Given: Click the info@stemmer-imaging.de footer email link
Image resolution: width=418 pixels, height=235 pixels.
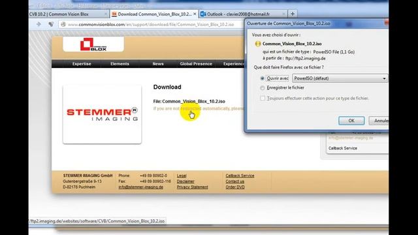Looking at the screenshot, I should (141, 187).
